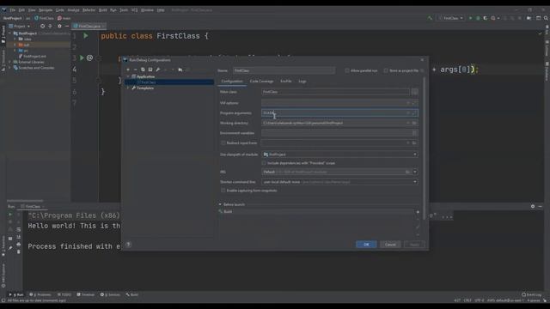Expand the Templates tree node
This screenshot has width=550, height=309.
[128, 88]
